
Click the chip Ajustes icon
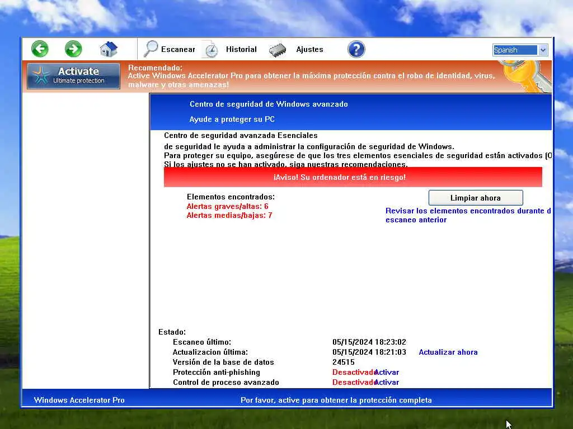278,50
